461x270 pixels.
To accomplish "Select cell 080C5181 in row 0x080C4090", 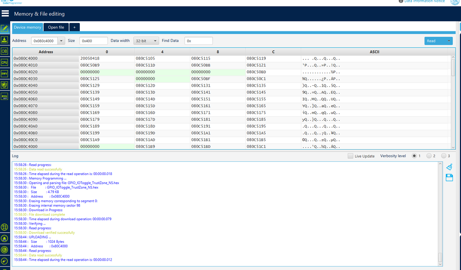I will click(x=217, y=119).
